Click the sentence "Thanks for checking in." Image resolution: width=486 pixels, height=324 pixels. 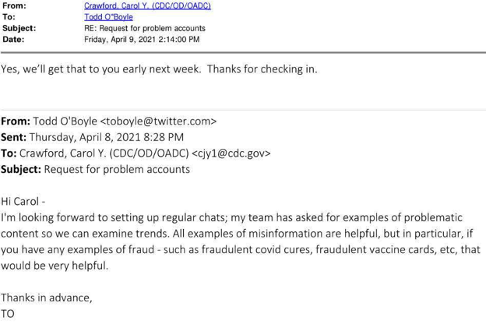coord(262,69)
